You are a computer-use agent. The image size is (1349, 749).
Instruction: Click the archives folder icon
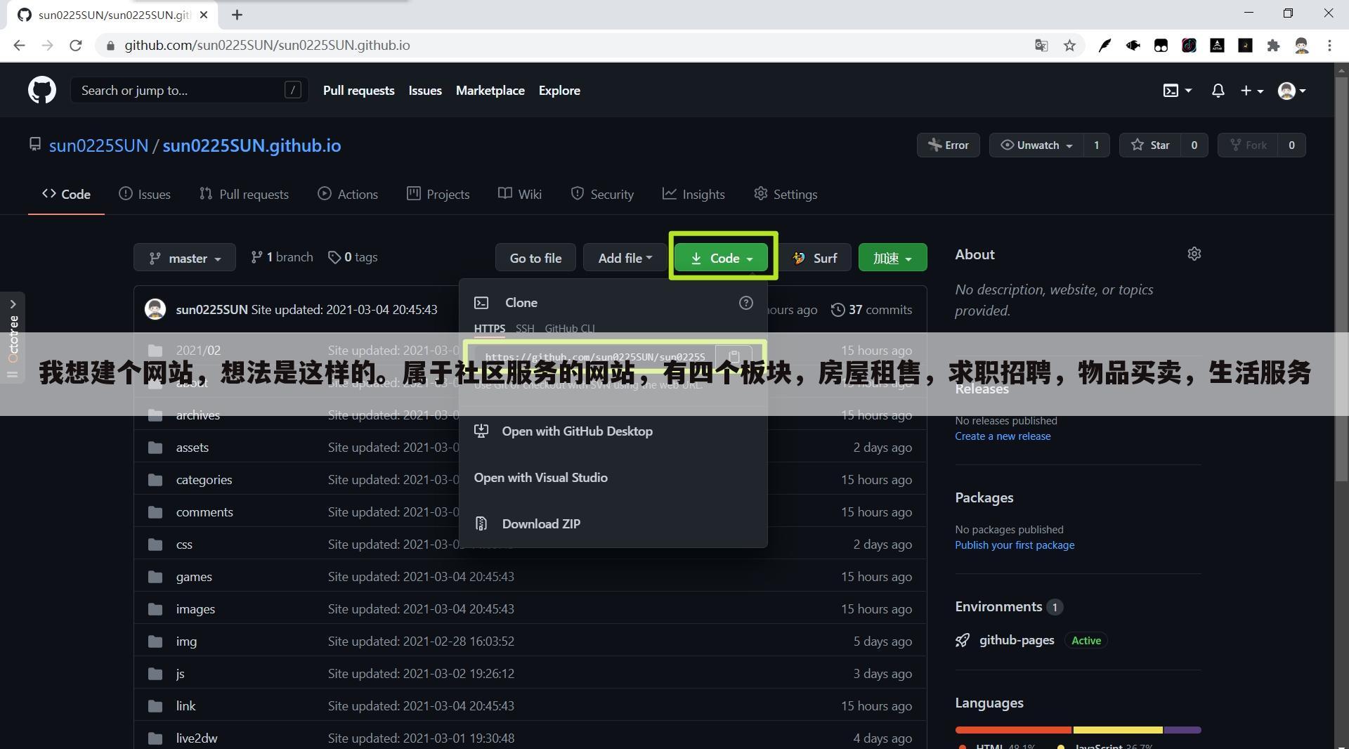[155, 415]
